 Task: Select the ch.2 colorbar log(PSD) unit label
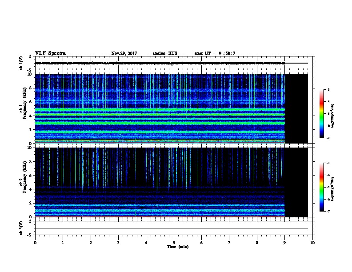click(x=332, y=189)
